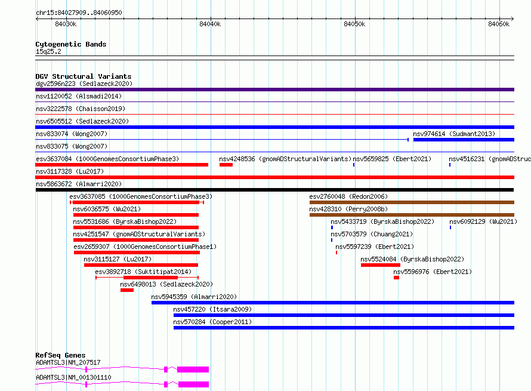Click the 15q25.2 cytogenetic band label
Image resolution: width=531 pixels, height=391 pixels.
pos(48,51)
